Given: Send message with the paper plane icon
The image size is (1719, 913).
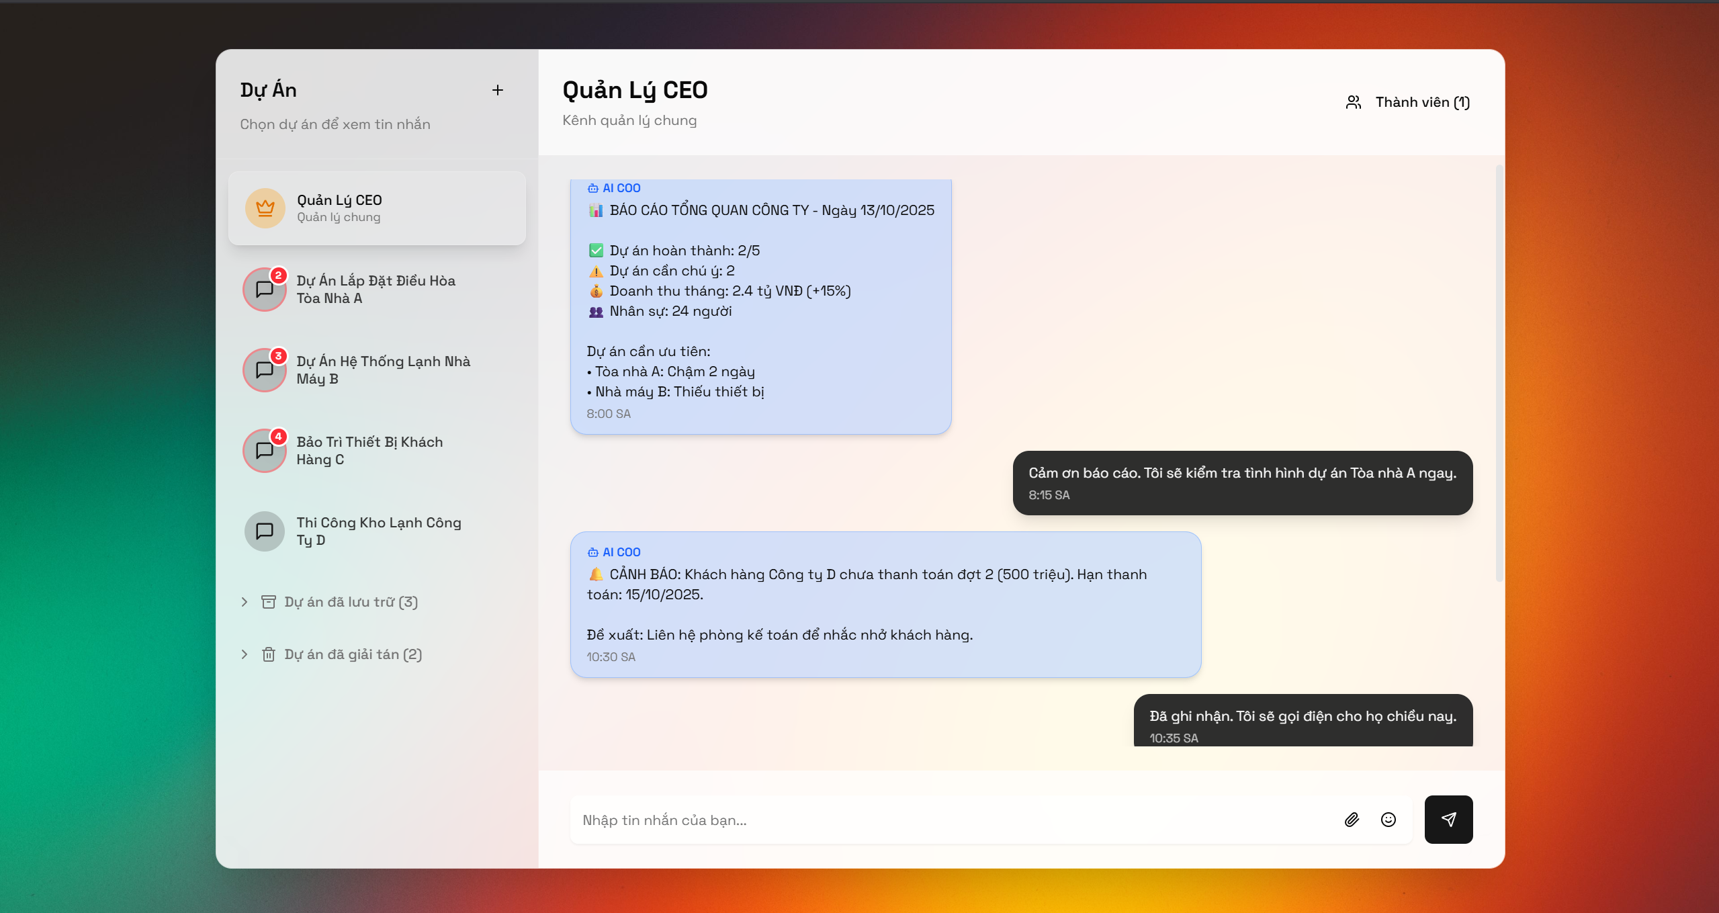Looking at the screenshot, I should point(1448,820).
